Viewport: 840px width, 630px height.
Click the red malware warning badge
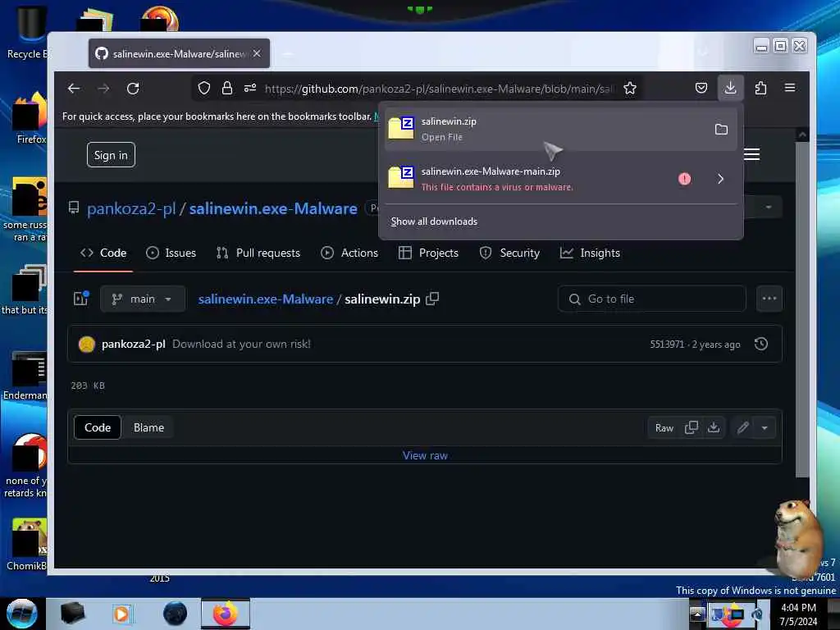point(685,179)
